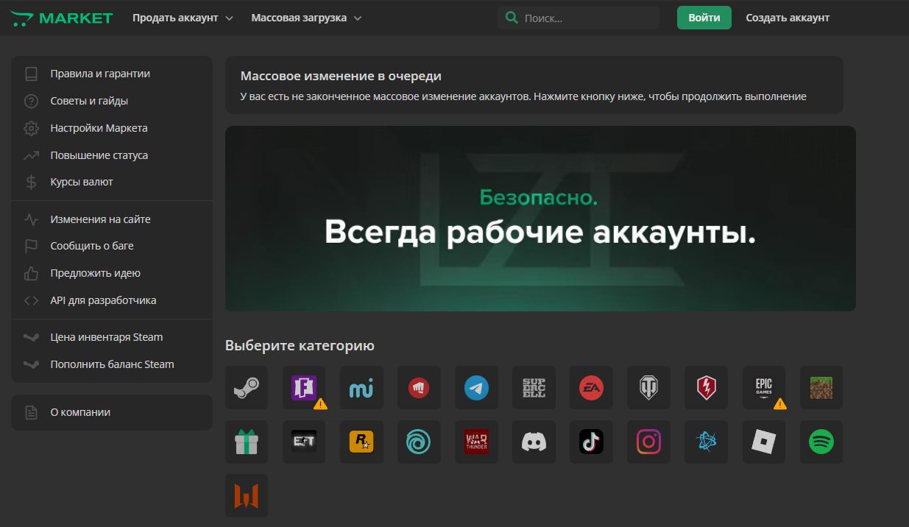This screenshot has width=909, height=527.
Task: Open the Fortnite category
Action: [x=304, y=388]
